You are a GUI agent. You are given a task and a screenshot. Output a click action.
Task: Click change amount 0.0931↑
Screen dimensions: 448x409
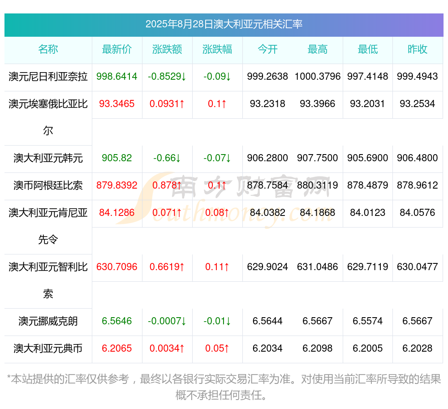(167, 103)
